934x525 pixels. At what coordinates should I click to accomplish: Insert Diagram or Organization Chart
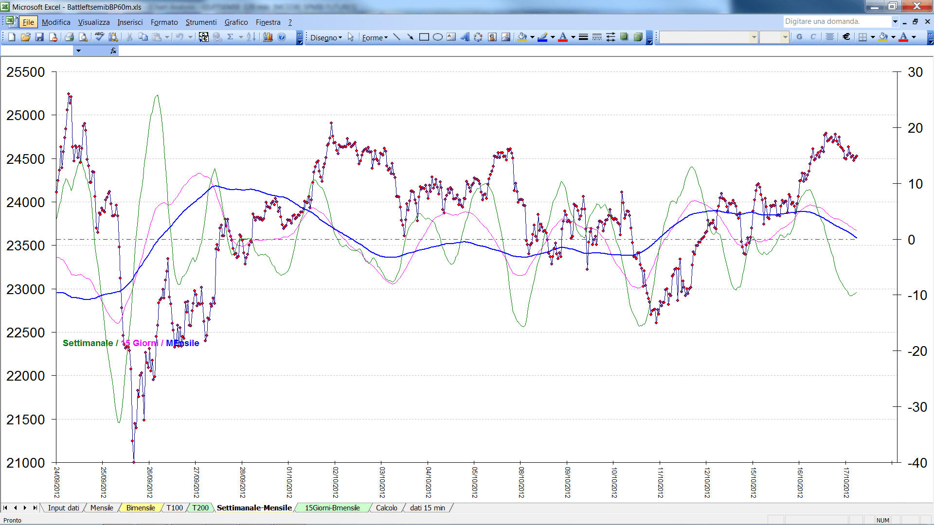pos(479,37)
